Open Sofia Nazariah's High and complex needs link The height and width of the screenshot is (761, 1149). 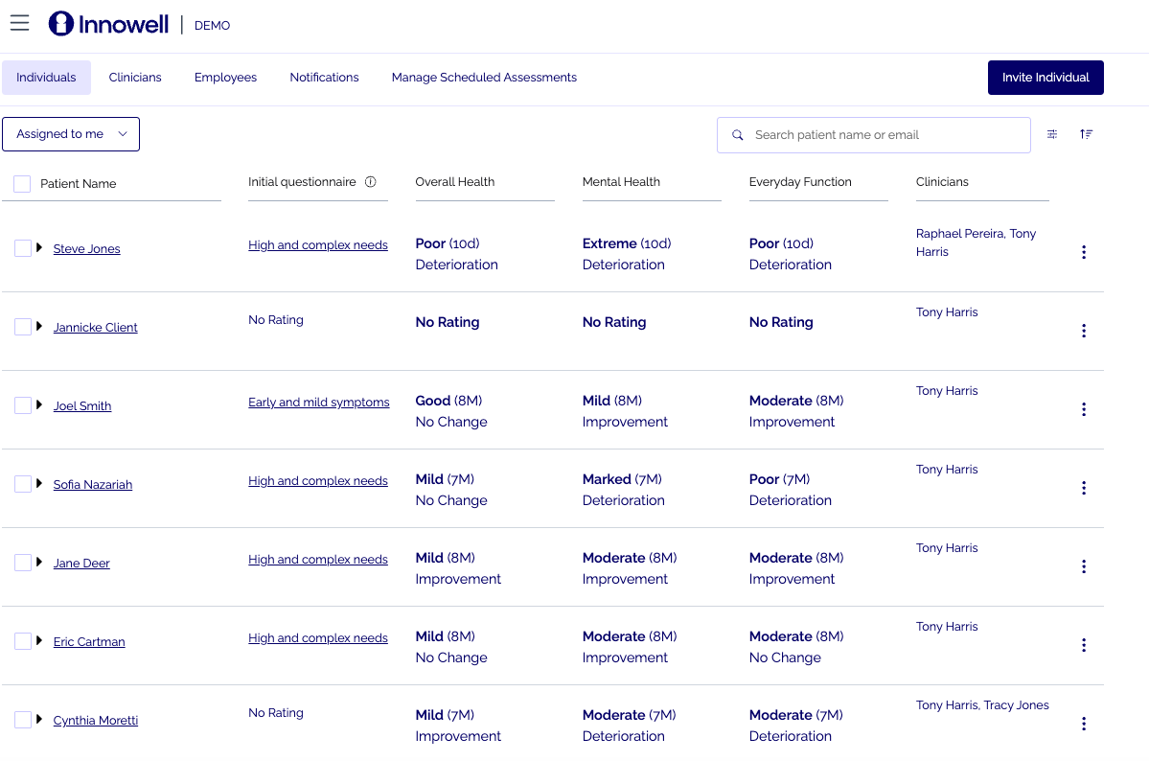318,481
